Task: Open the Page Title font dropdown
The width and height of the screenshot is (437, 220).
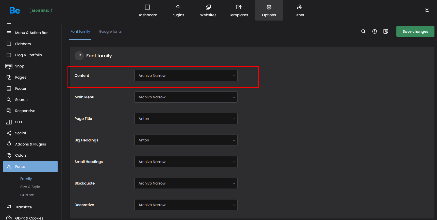Action: tap(186, 119)
